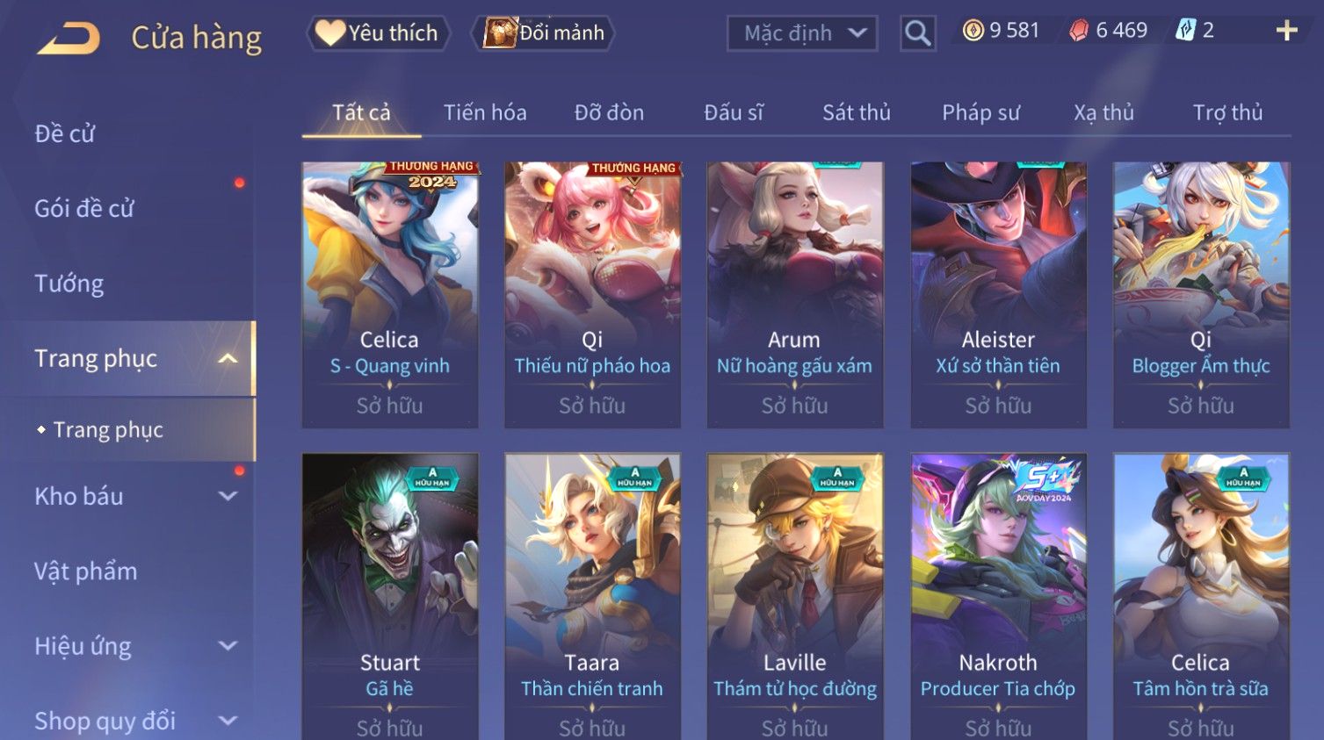Select Celica S - Quang vinh skin card
1324x740 pixels.
(x=390, y=294)
